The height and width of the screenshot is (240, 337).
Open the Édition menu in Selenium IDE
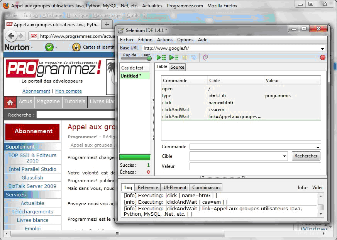coord(145,40)
